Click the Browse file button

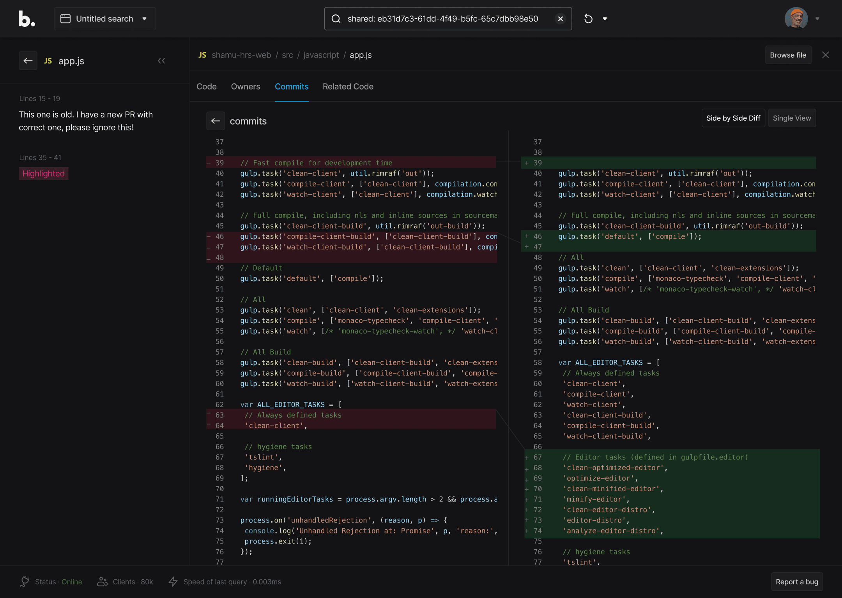pyautogui.click(x=788, y=55)
